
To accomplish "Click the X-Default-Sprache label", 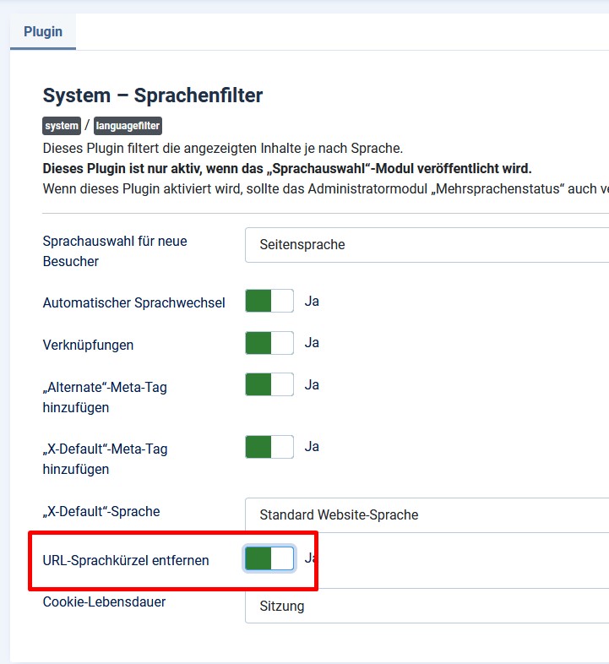I will [x=101, y=511].
